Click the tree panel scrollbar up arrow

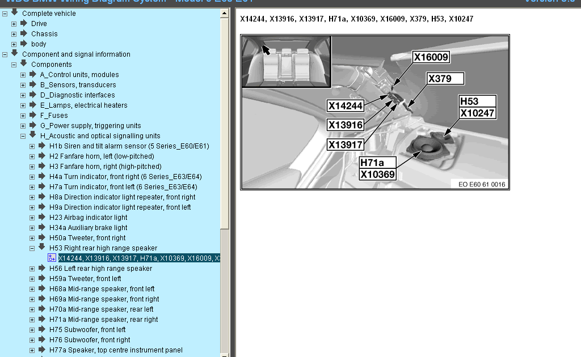pyautogui.click(x=224, y=14)
